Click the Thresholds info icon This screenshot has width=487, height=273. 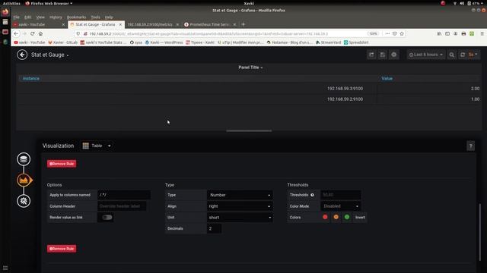(x=312, y=195)
